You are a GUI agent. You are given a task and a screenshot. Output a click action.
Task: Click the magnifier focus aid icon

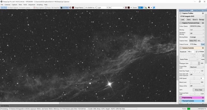click(149, 8)
